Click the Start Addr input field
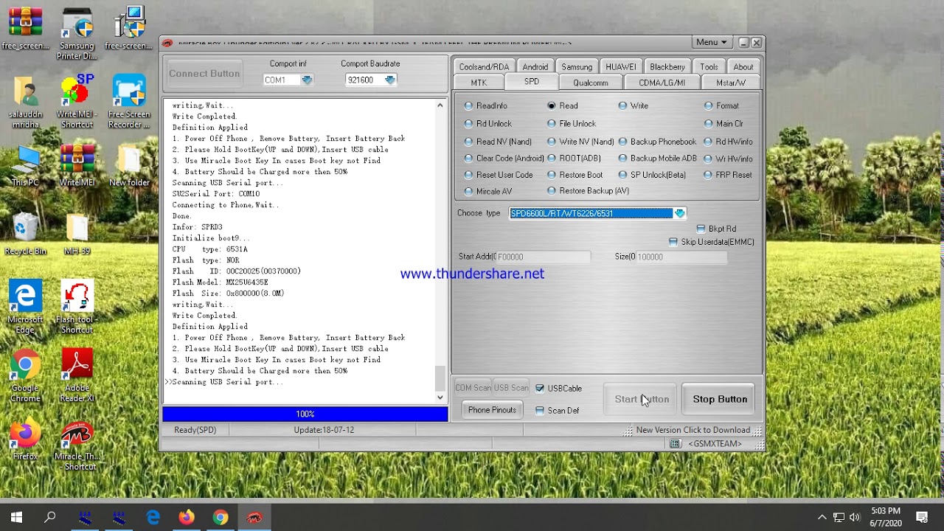 click(543, 257)
